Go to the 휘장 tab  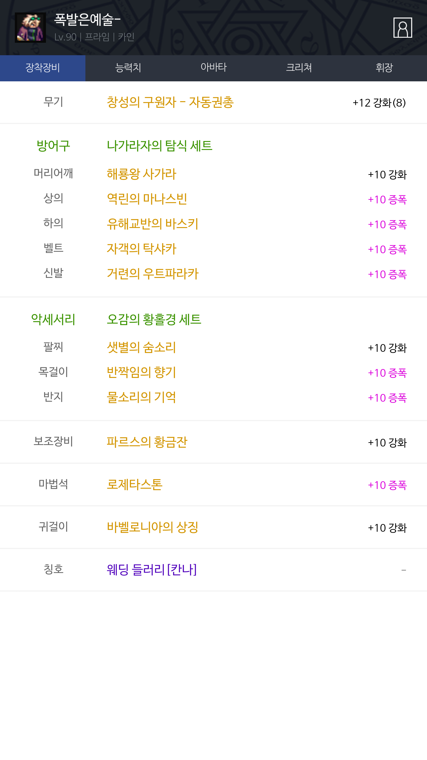point(384,68)
